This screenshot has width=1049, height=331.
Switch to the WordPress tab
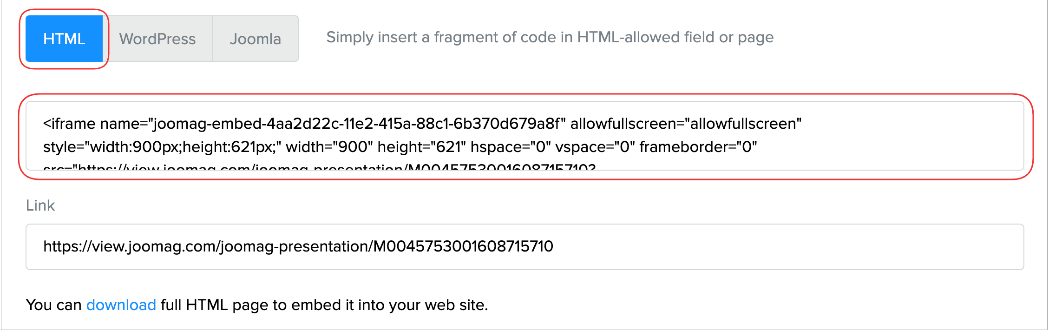coord(157,39)
